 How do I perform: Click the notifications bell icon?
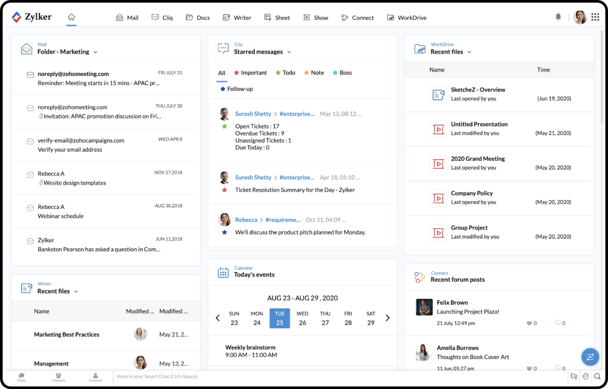pos(558,17)
